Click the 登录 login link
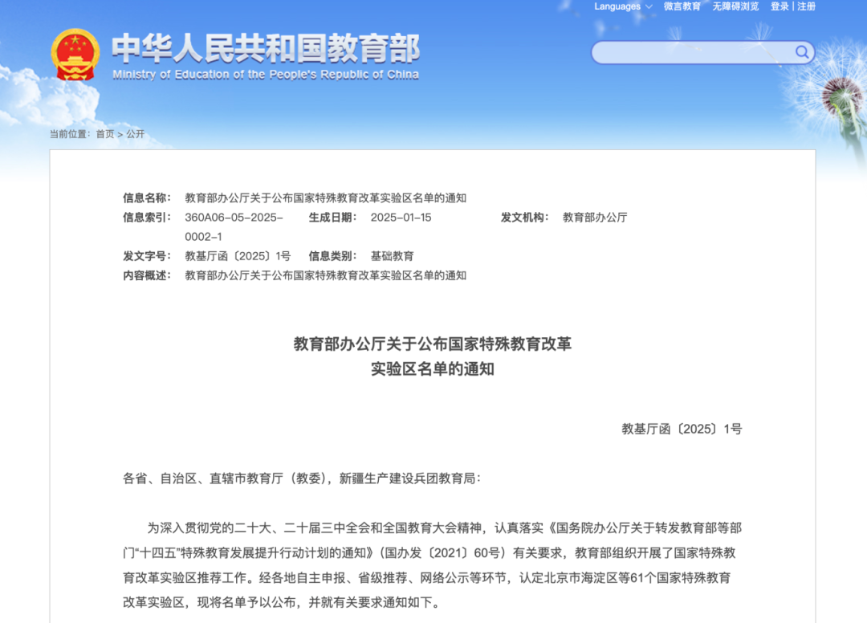This screenshot has height=623, width=867. (x=779, y=6)
